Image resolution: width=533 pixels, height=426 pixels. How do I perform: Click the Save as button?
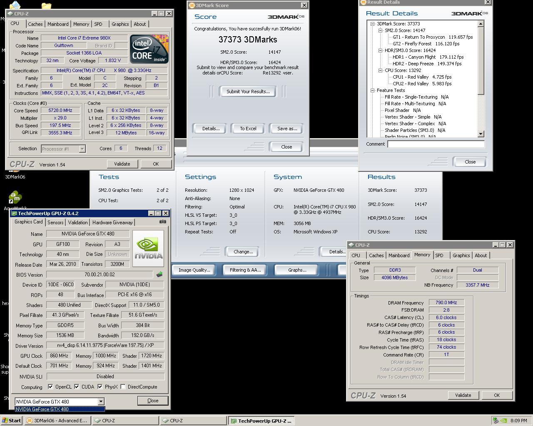tap(287, 129)
